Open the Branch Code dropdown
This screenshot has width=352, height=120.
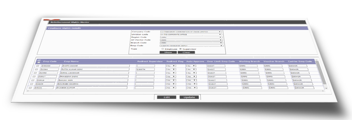(191, 43)
